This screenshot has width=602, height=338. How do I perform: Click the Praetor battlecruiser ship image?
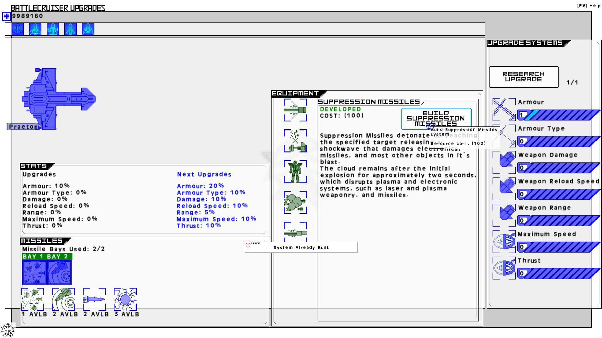pos(59,99)
